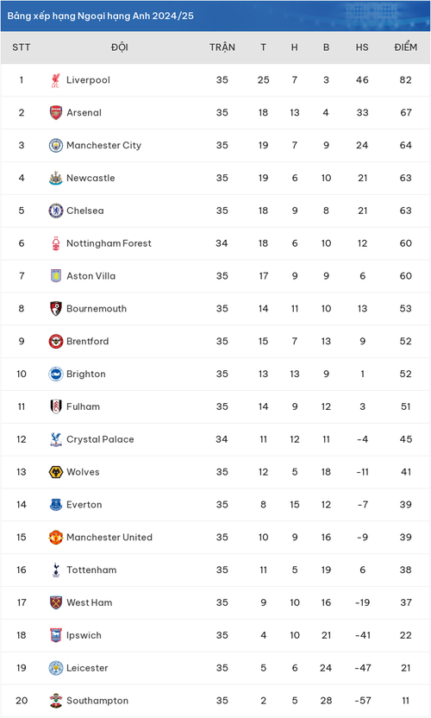Click the Liverpool club crest
The width and height of the screenshot is (431, 718).
pos(55,80)
